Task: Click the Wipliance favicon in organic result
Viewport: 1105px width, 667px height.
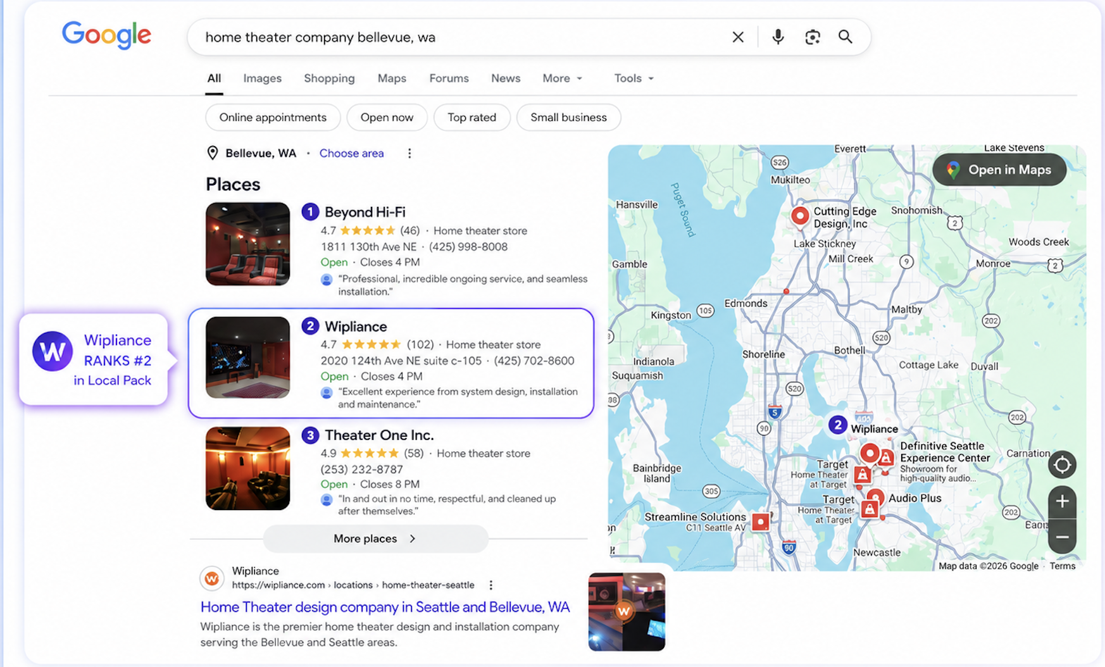Action: pos(212,578)
